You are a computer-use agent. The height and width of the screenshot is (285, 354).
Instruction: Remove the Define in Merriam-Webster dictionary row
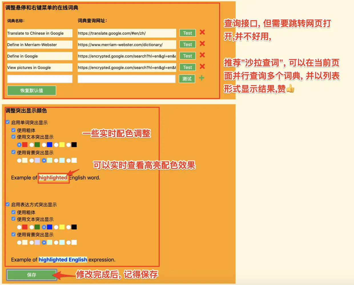[x=202, y=43]
